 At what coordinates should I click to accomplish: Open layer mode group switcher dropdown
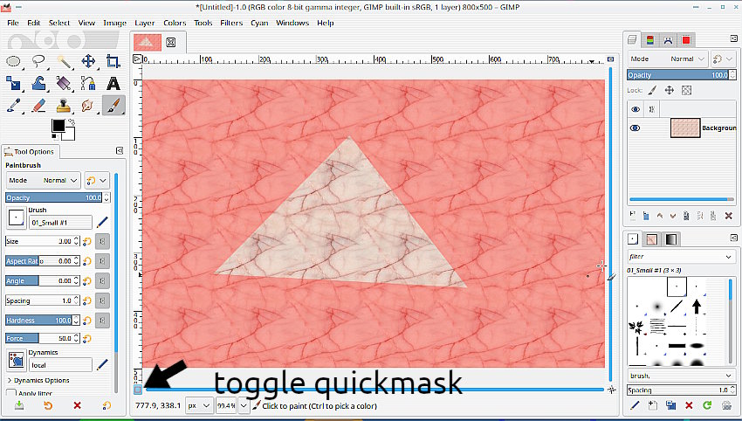(724, 59)
